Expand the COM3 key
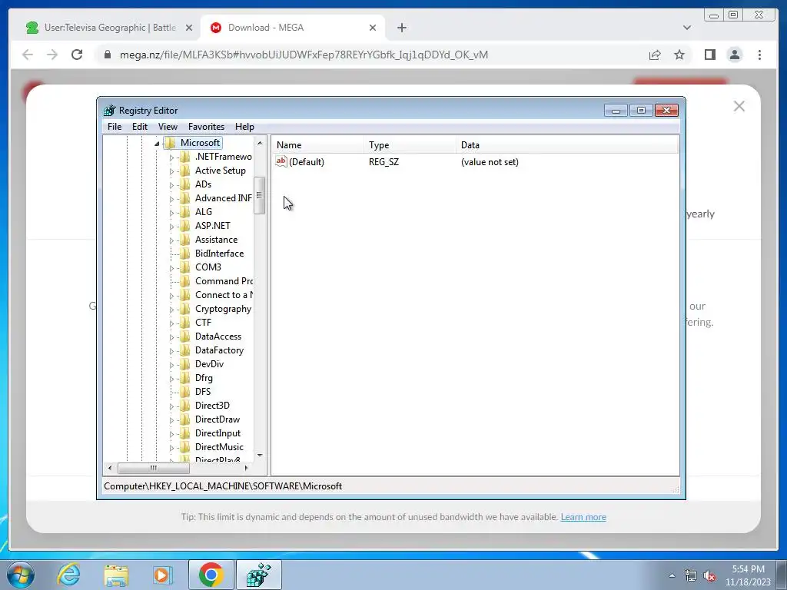Viewport: 787px width, 590px height. 171,268
